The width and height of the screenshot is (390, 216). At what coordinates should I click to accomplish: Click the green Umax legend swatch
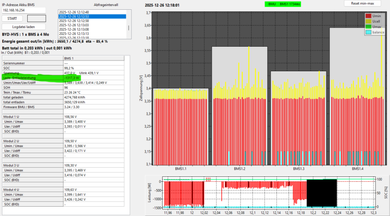coord(369,26)
